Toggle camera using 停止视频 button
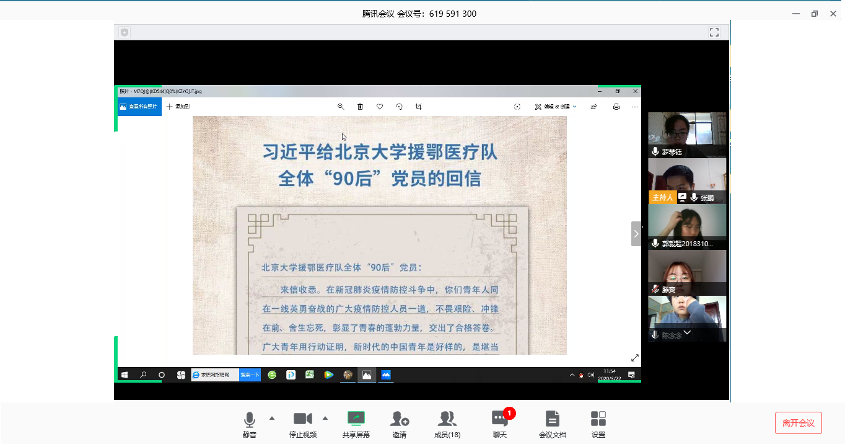The width and height of the screenshot is (845, 444). coord(302,424)
